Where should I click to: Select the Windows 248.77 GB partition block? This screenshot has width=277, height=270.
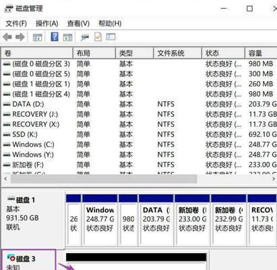point(100,220)
